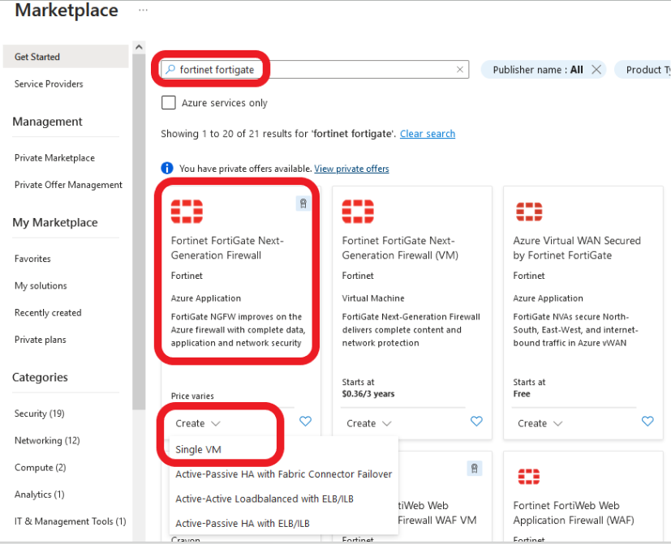Favorite the FortiGate Firewall (VM) card
671x544 pixels.
[476, 422]
